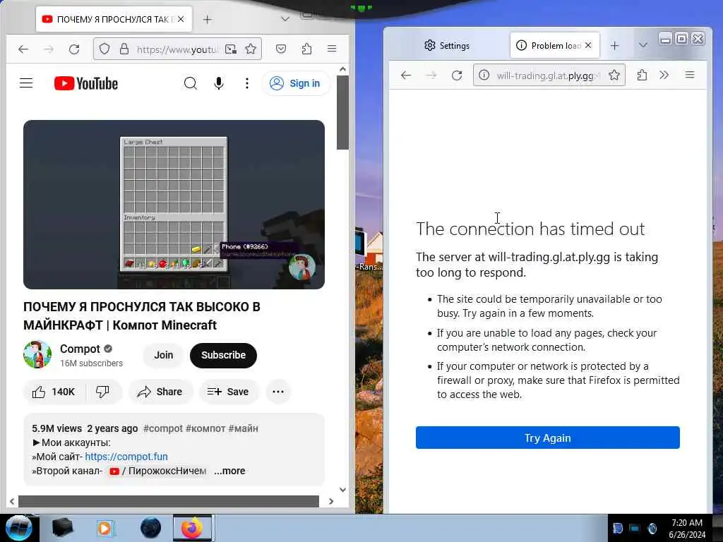Click #compot hashtag
The width and height of the screenshot is (723, 542).
[x=163, y=428]
